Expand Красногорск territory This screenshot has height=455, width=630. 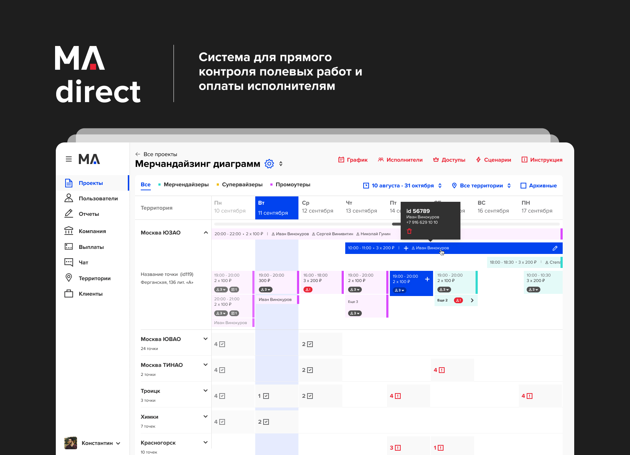(206, 442)
